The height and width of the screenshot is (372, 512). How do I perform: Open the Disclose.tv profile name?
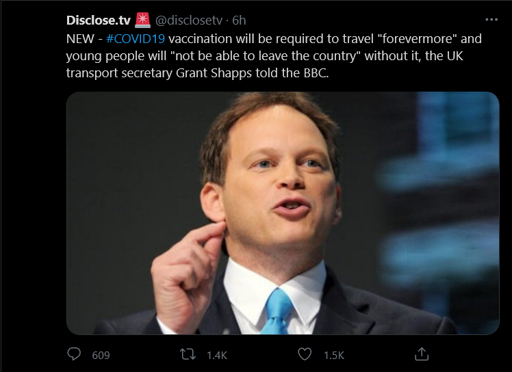(99, 19)
